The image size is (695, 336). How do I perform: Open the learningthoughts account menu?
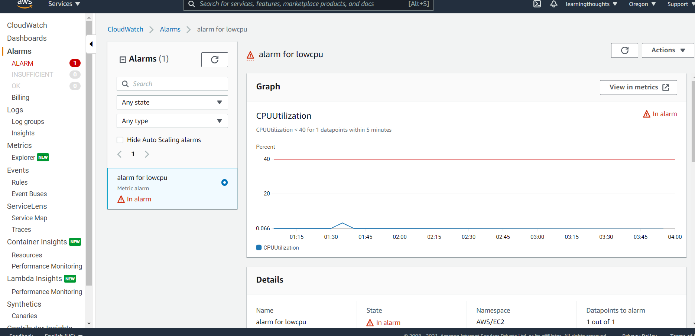point(591,4)
